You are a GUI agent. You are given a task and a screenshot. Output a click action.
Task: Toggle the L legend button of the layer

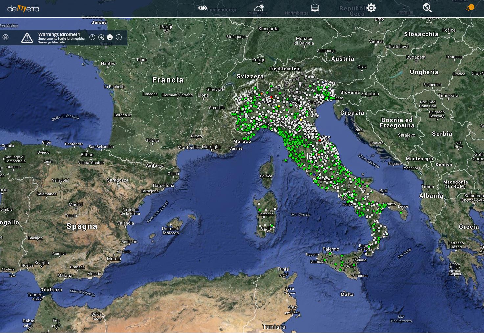(110, 37)
